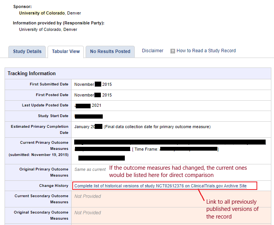Click the Estimated Primary Completion Date label

40,129
